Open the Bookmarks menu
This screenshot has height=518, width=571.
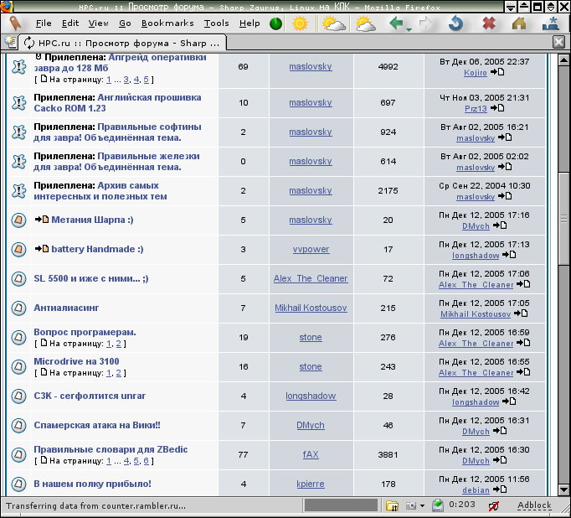(x=167, y=23)
